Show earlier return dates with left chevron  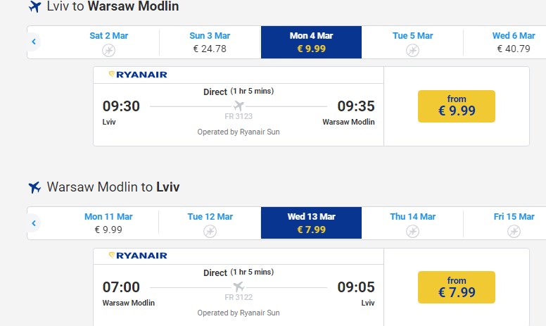(x=34, y=223)
